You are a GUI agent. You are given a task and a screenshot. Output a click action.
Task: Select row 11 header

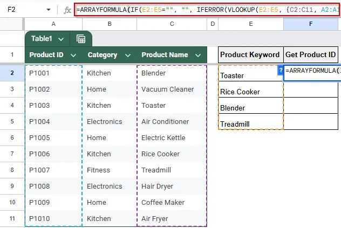click(12, 218)
